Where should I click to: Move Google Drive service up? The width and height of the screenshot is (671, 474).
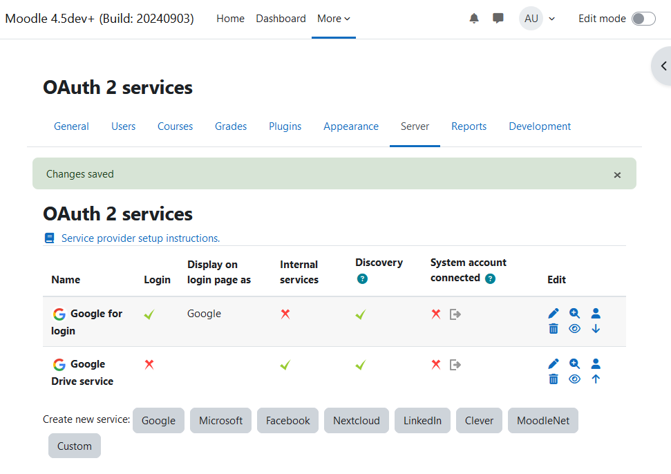click(596, 379)
